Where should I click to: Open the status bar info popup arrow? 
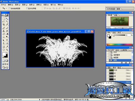40,100
